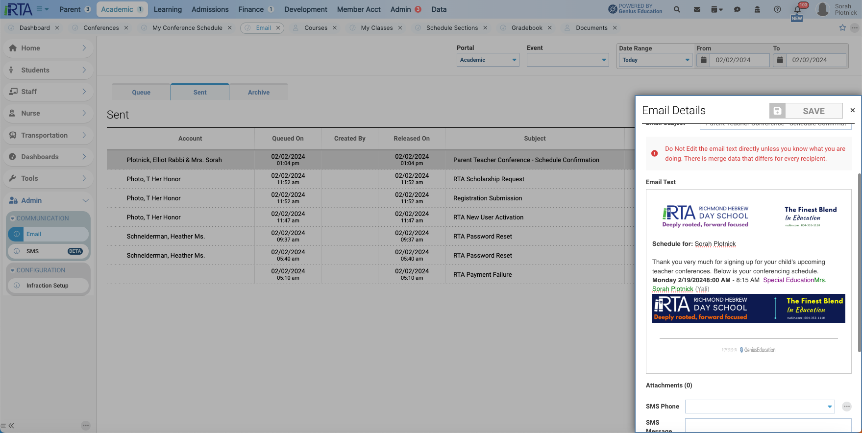
Task: Open the notifications bell with 103 badge
Action: [797, 9]
